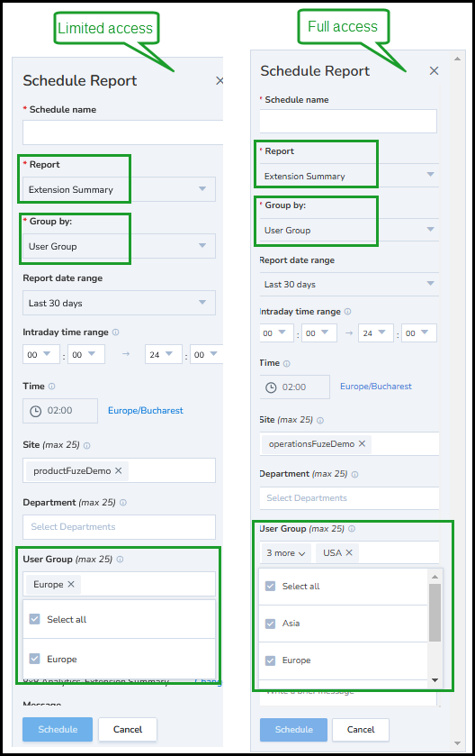Remove operationsFuzeDemo site tag with its X
475x756 pixels.
[x=362, y=443]
